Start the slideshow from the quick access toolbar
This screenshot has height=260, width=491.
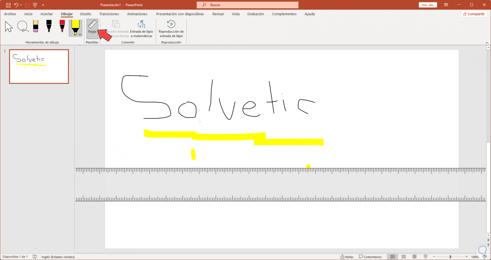click(x=35, y=5)
